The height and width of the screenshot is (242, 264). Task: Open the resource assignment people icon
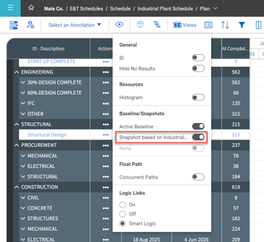(x=30, y=24)
